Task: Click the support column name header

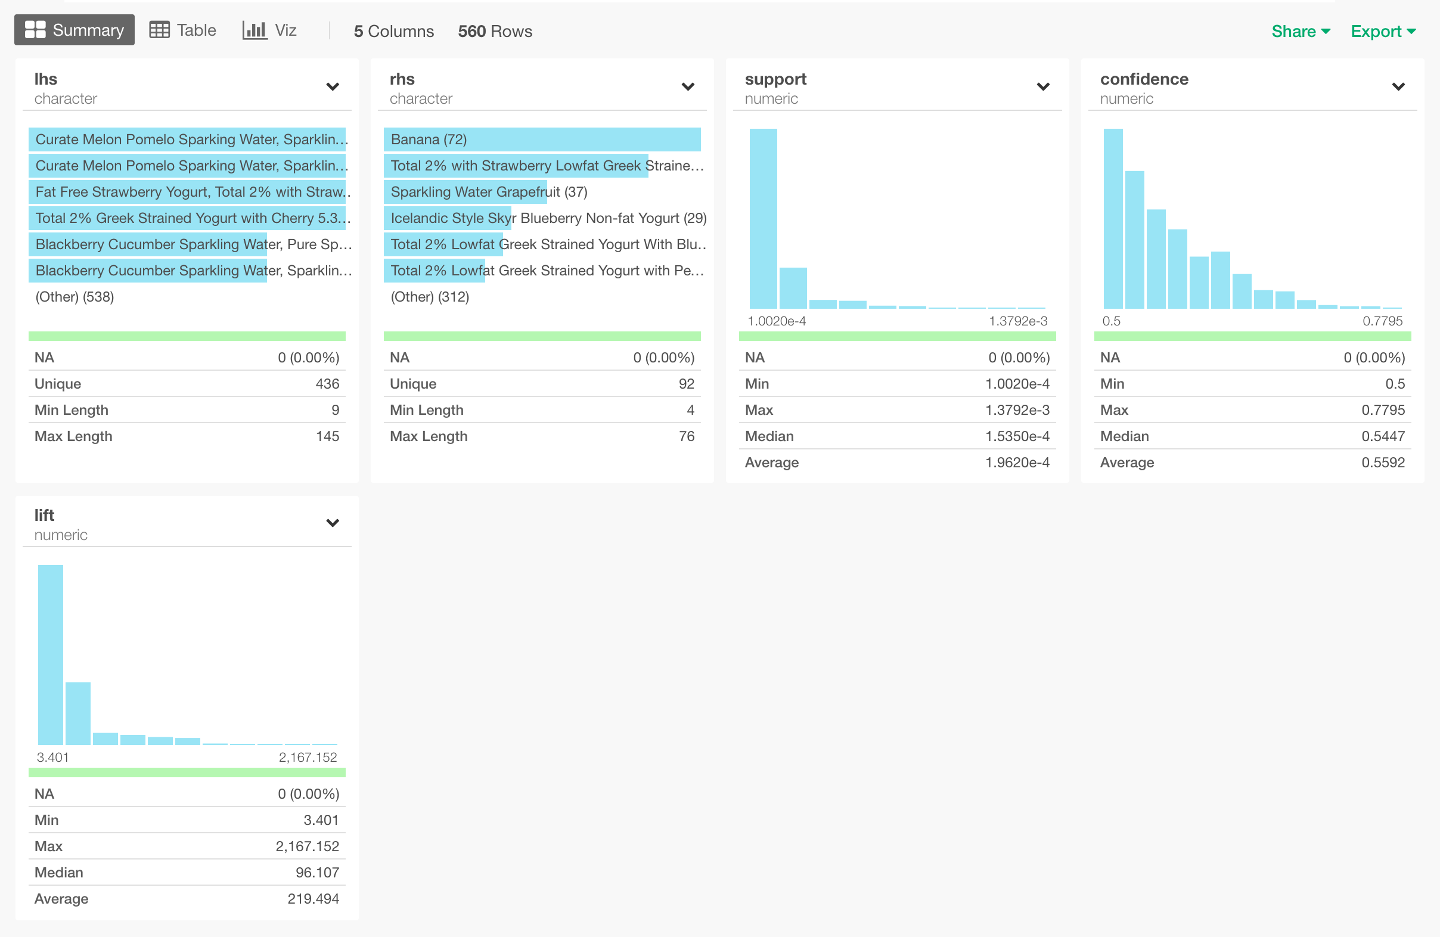Action: tap(775, 79)
